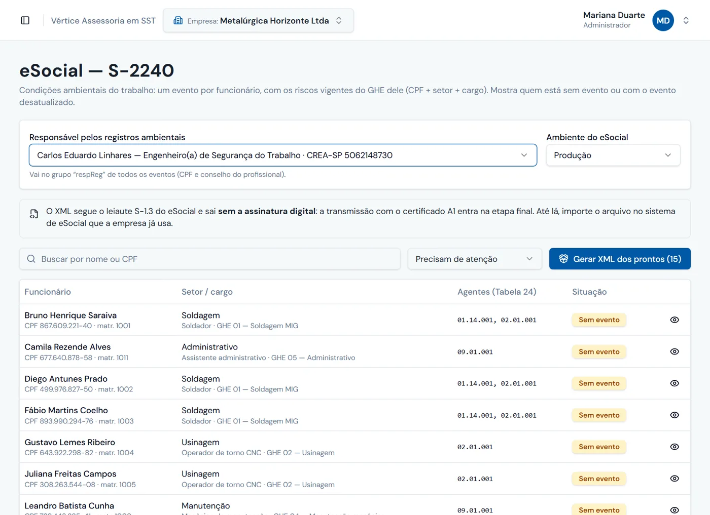View Gustavo Lemes Ribeiro's event details
710x515 pixels.
pyautogui.click(x=674, y=447)
